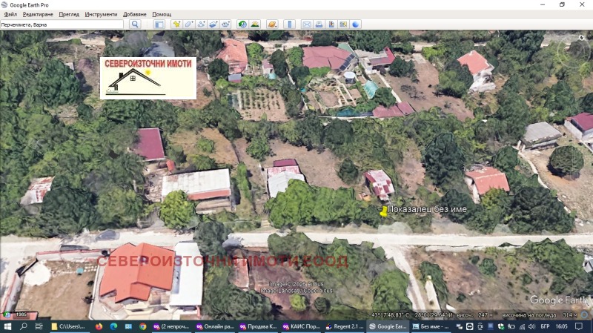View location in Google Maps
593x333 pixels.
(x=343, y=24)
